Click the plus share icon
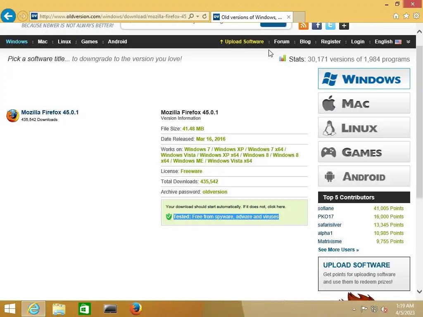Screen dimensions: 423x317 pyautogui.click(x=344, y=26)
